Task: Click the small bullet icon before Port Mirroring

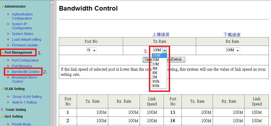Action: point(8,66)
